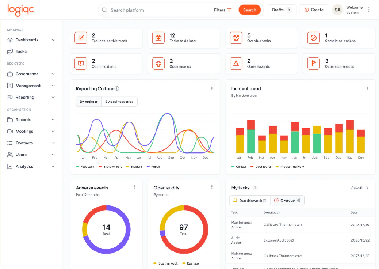Toggle the Operational legend in Incident trend

click(261, 167)
